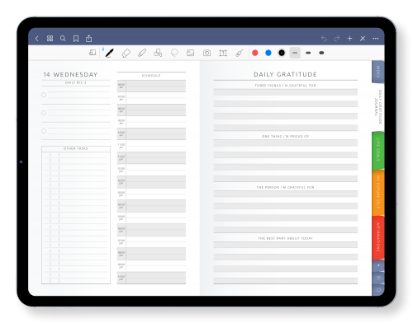The width and height of the screenshot is (413, 323).
Task: Redo the last action
Action: (x=336, y=39)
